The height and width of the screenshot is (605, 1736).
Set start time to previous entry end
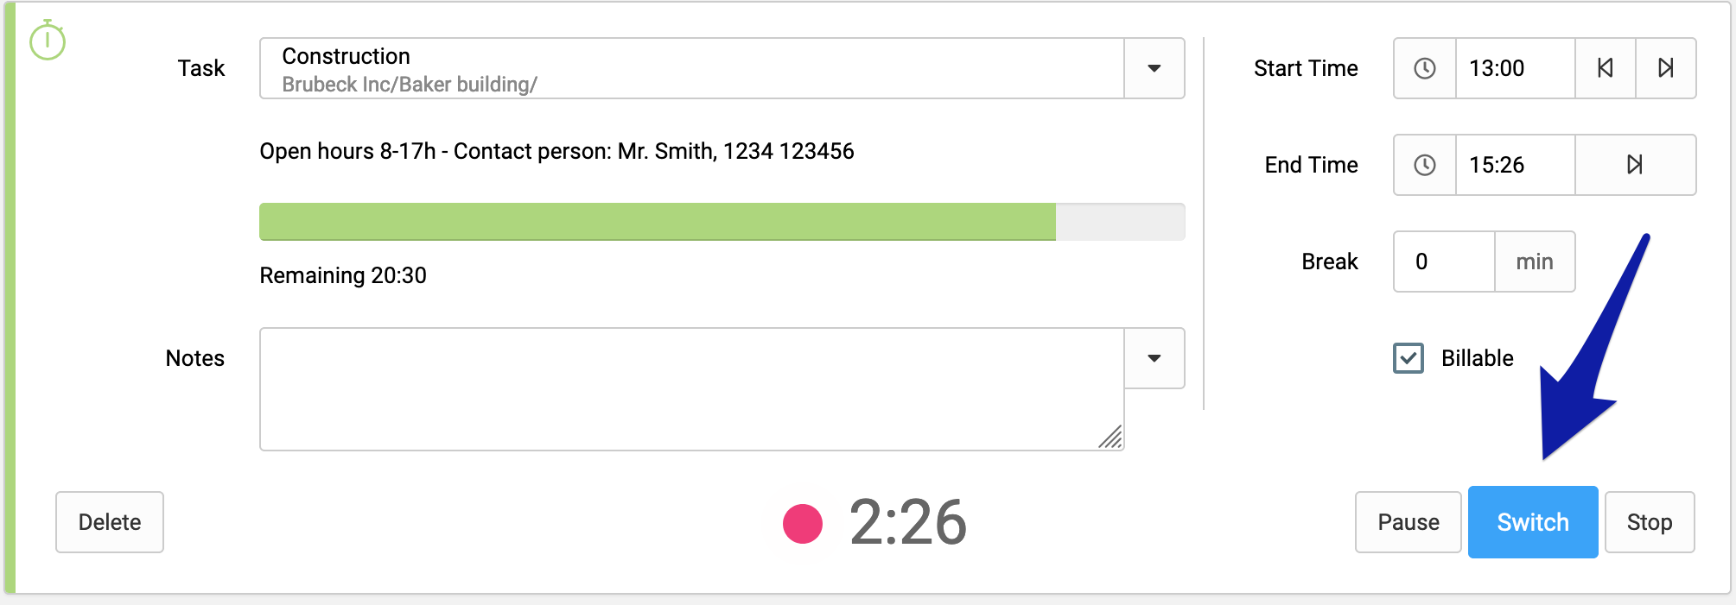point(1606,68)
